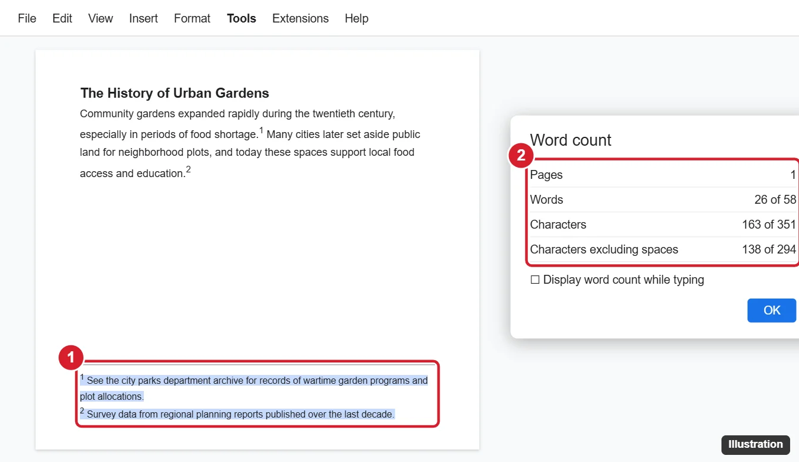Click the body text line 'Community gardens expanded rapidly'
This screenshot has height=462, width=799.
[237, 113]
